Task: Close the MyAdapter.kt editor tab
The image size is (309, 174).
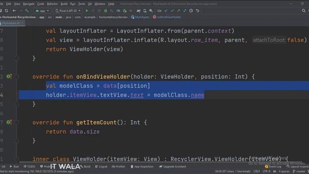Action: pos(23,23)
